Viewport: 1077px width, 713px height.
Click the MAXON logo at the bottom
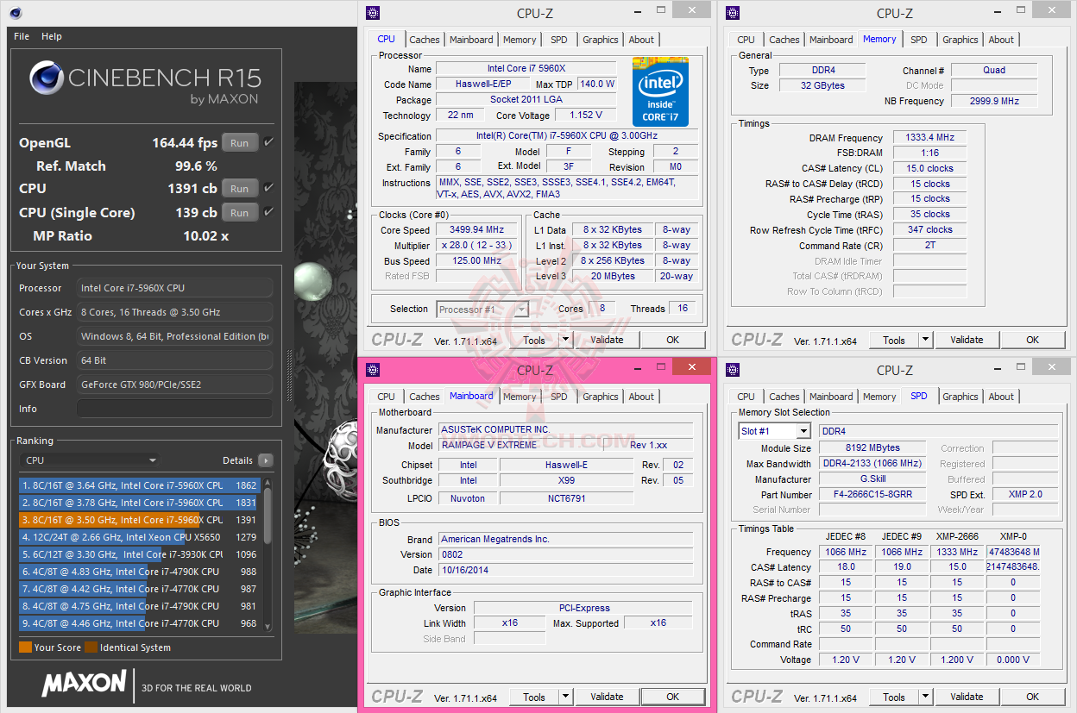click(85, 684)
